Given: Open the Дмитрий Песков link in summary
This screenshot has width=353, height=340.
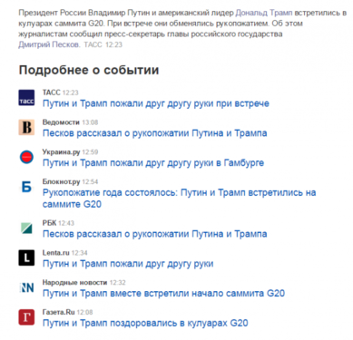Looking at the screenshot, I should coord(49,44).
